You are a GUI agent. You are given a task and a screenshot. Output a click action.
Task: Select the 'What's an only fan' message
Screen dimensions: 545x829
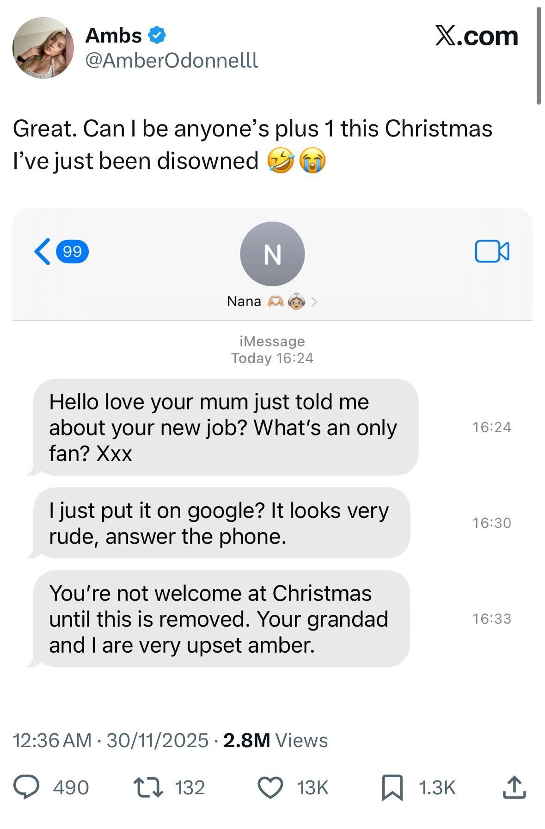[x=222, y=427]
